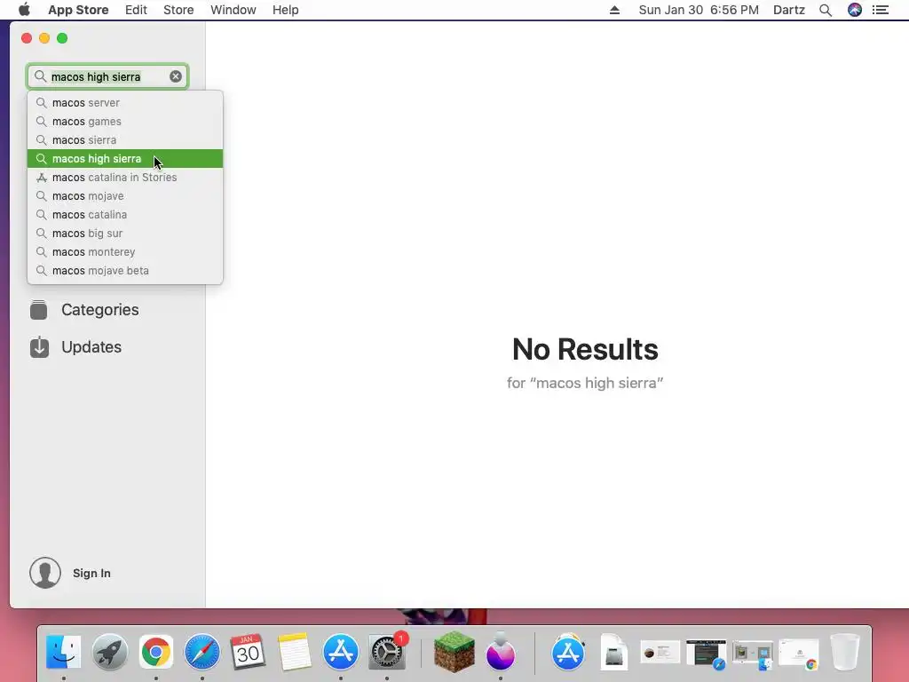Click the Sign In link
The height and width of the screenshot is (682, 909).
coord(91,573)
